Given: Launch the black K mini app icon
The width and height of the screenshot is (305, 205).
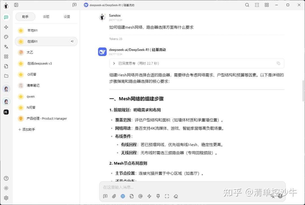Looking at the screenshot, I should coord(6,112).
